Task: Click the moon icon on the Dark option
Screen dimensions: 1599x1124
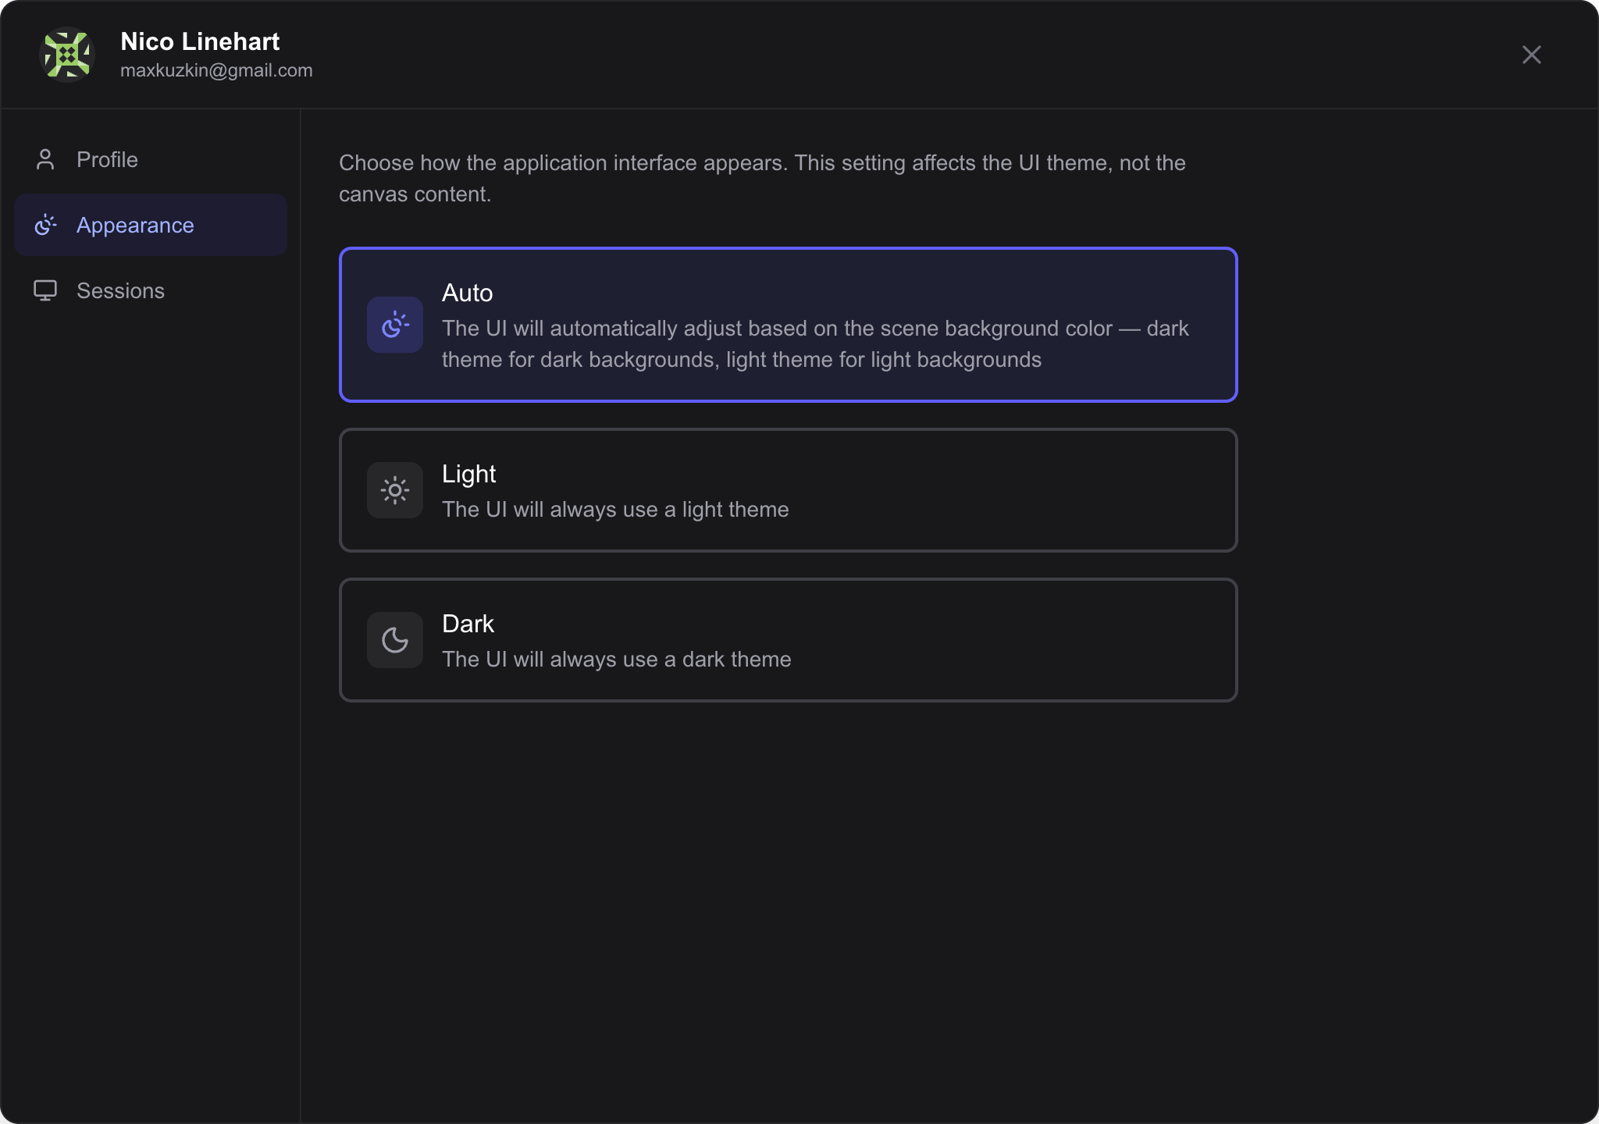Action: coord(395,639)
